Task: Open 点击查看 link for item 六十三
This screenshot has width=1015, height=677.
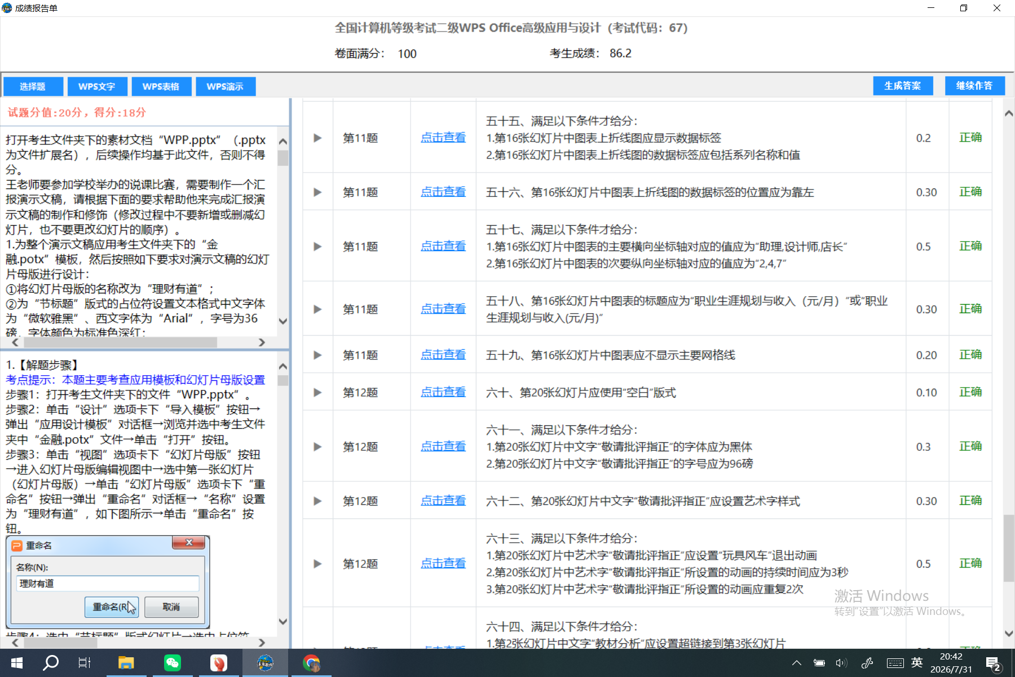Action: [x=443, y=564]
